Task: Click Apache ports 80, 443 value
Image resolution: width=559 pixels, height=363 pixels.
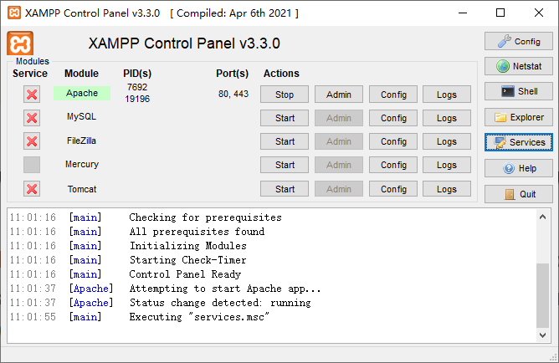Action: coord(233,94)
